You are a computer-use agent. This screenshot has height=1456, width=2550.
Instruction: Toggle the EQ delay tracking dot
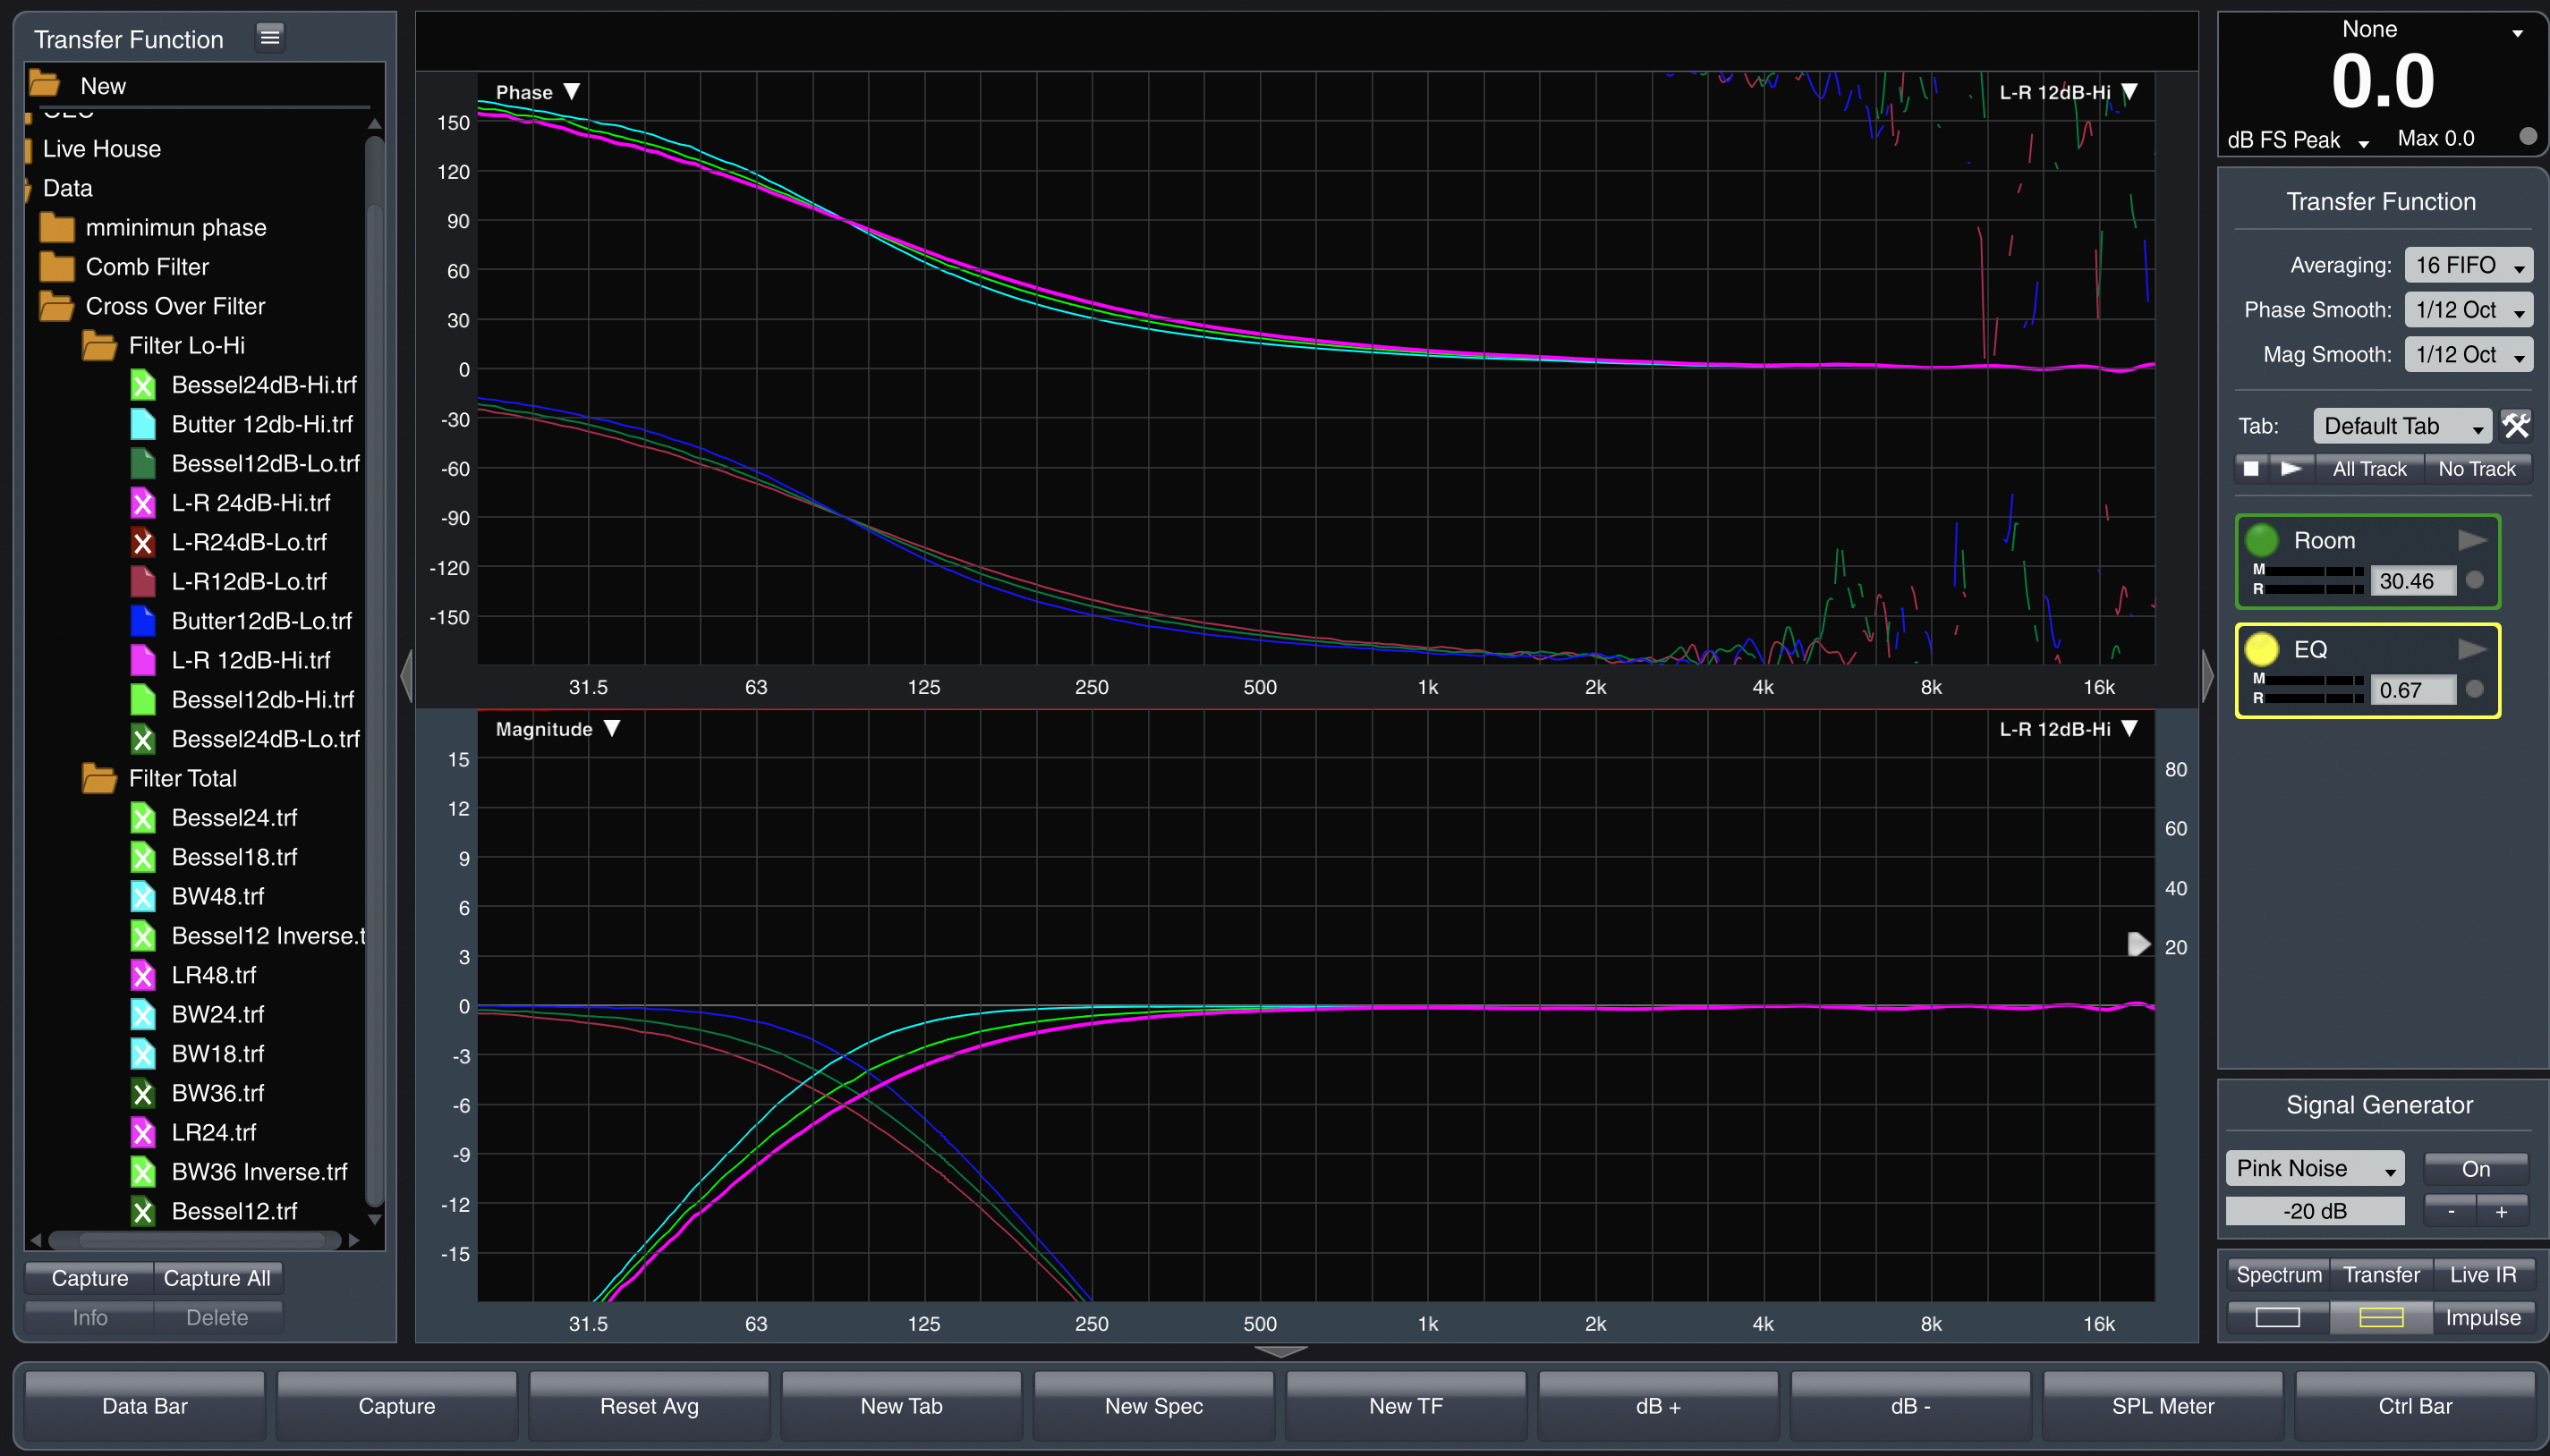pyautogui.click(x=2474, y=689)
